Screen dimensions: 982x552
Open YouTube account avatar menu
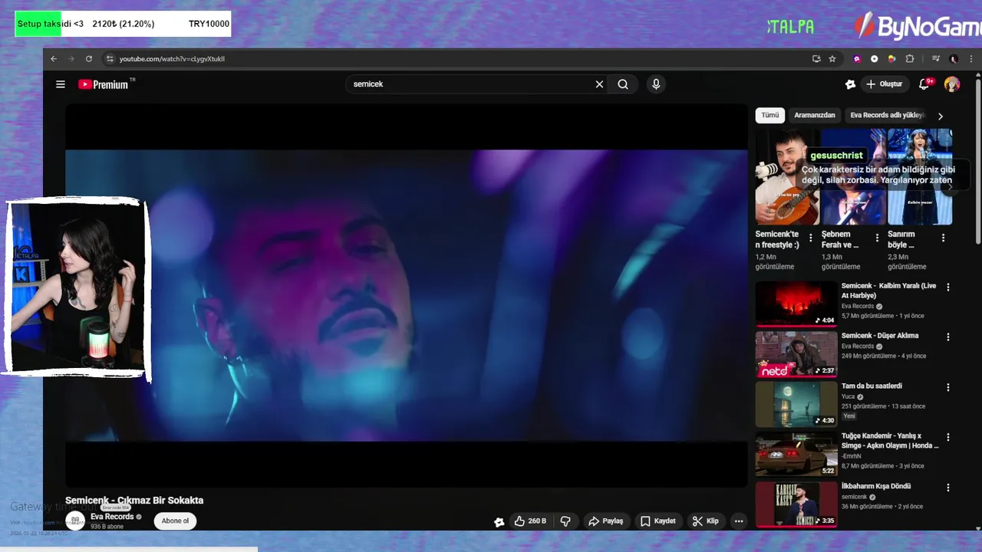[952, 84]
